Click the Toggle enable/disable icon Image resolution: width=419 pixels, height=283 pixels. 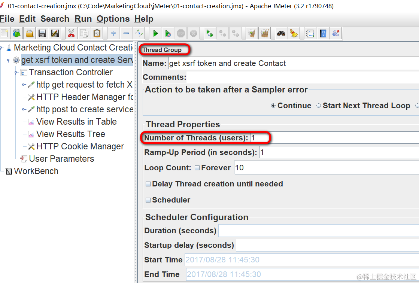tap(139, 33)
